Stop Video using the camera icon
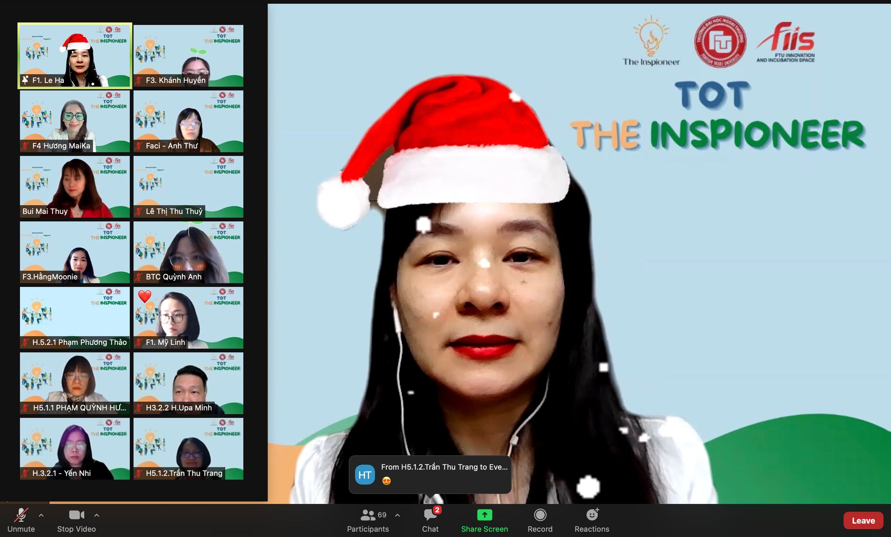Image resolution: width=891 pixels, height=537 pixels. (77, 515)
